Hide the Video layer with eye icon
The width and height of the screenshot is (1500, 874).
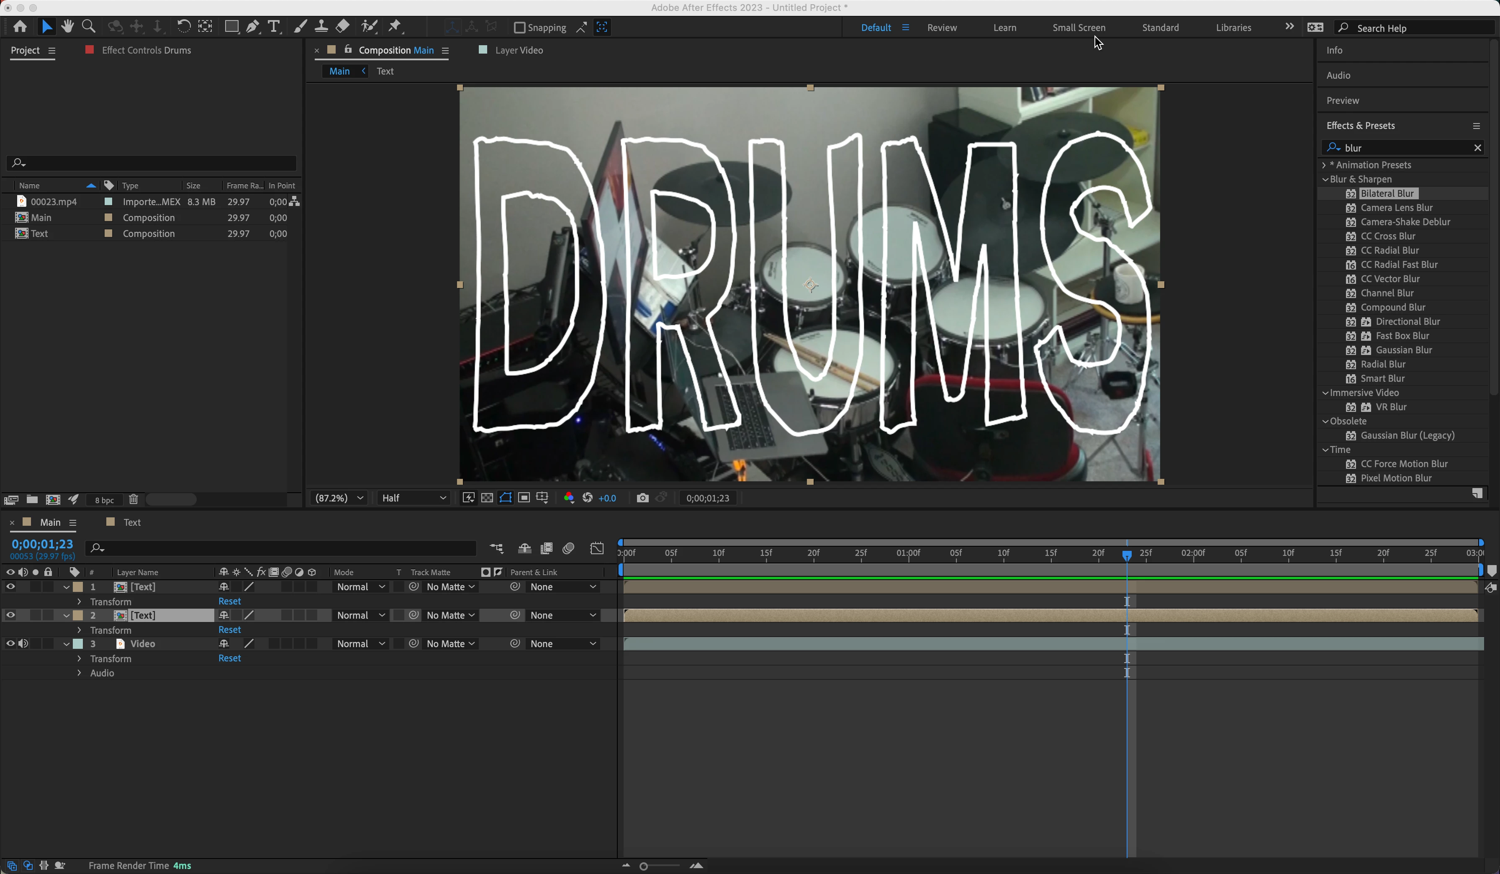10,644
